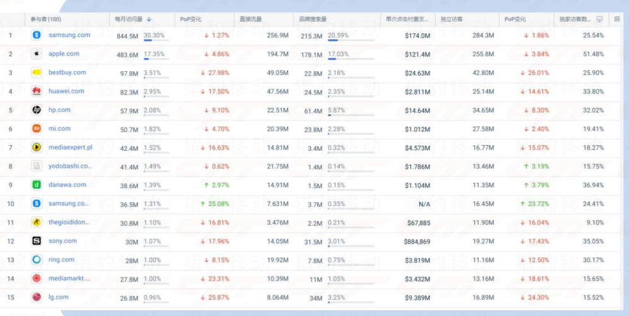The height and width of the screenshot is (316, 629).
Task: Click the green danawa icon
Action: click(37, 185)
